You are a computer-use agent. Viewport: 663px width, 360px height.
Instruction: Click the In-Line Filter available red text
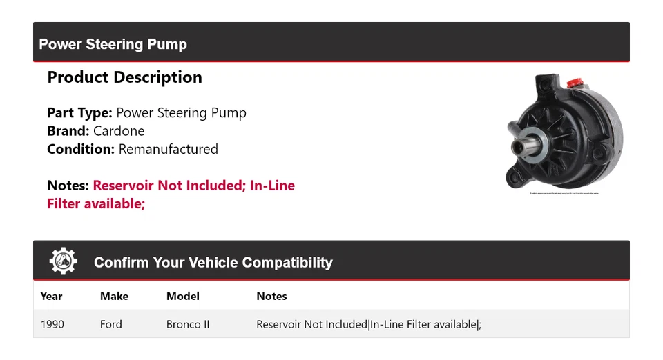click(96, 203)
